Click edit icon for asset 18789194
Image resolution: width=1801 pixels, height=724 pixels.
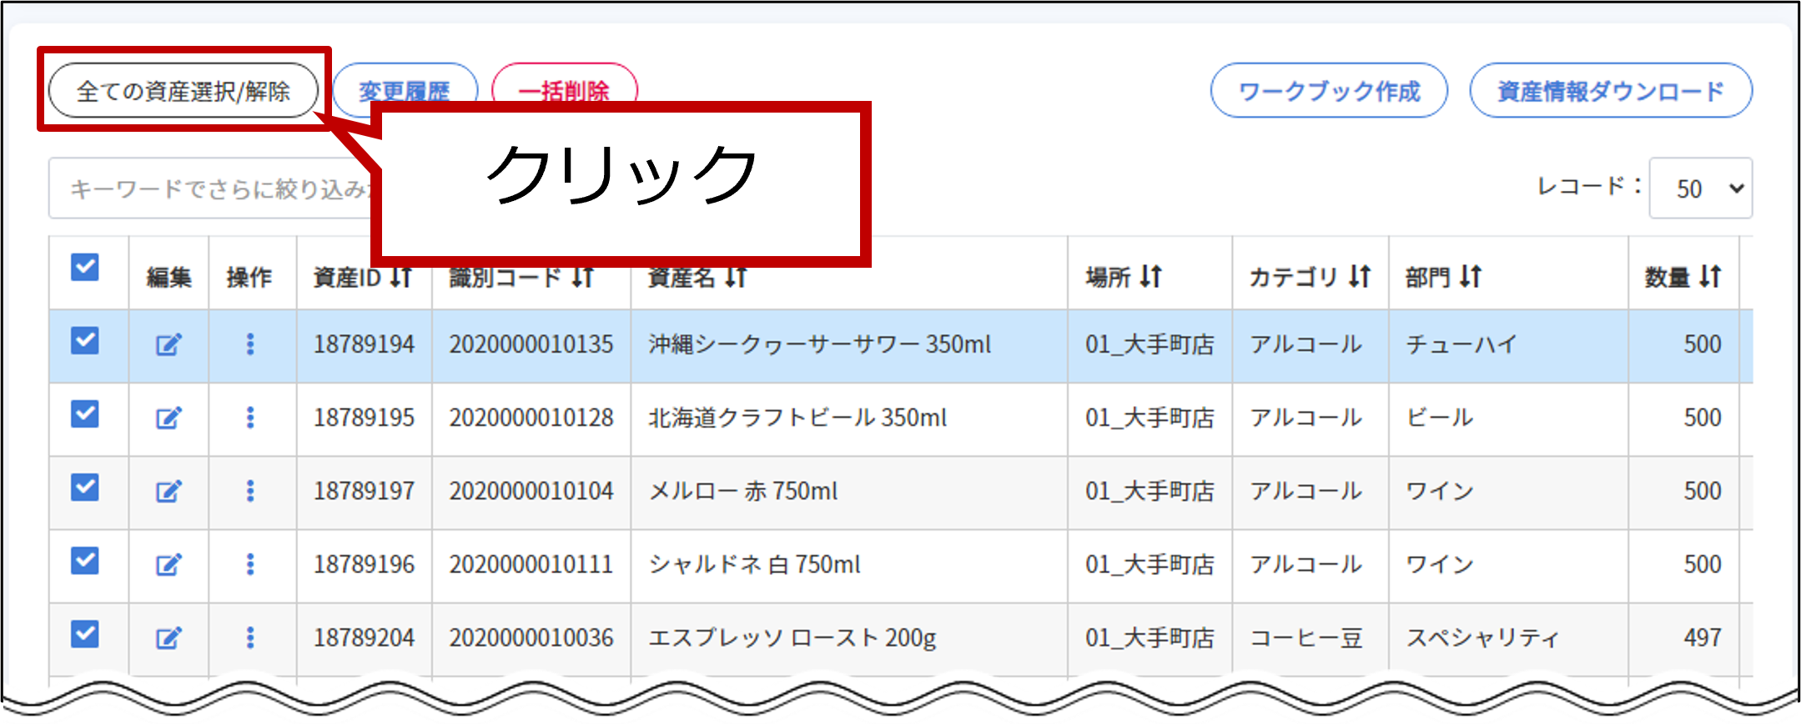coord(169,344)
